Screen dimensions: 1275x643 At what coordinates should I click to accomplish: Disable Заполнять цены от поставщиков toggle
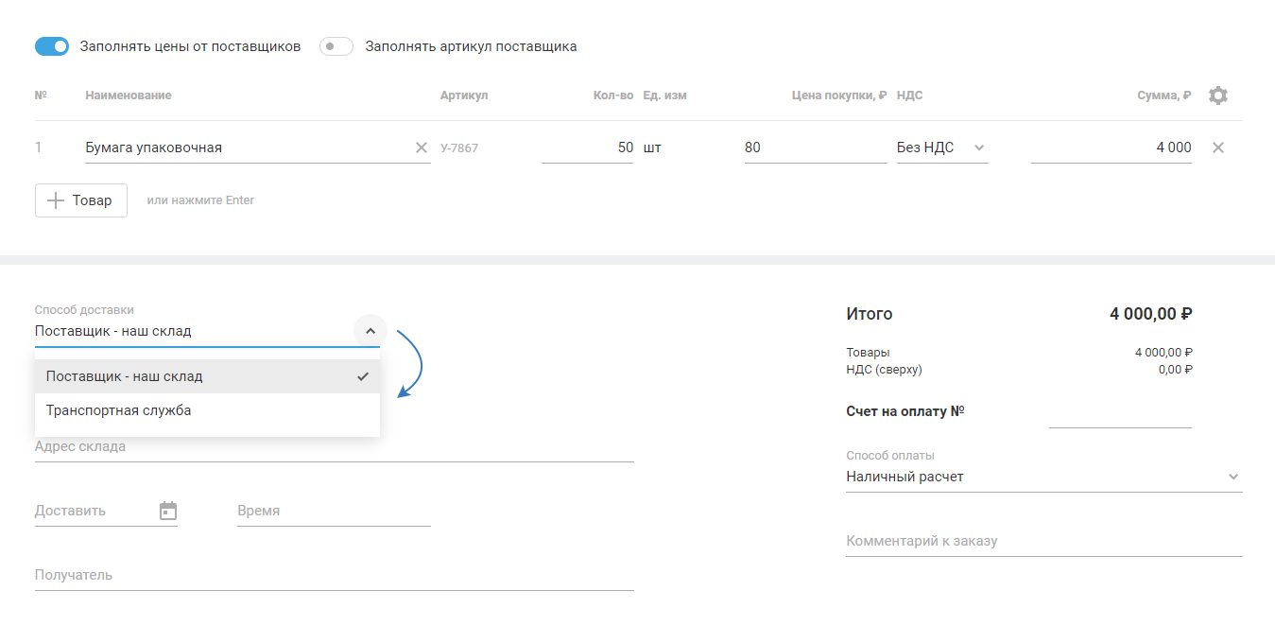click(x=52, y=46)
